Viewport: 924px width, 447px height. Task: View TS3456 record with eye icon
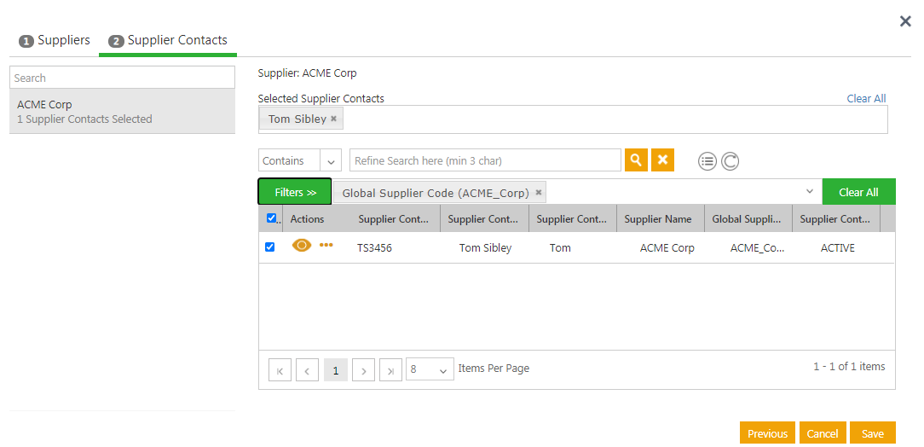302,246
